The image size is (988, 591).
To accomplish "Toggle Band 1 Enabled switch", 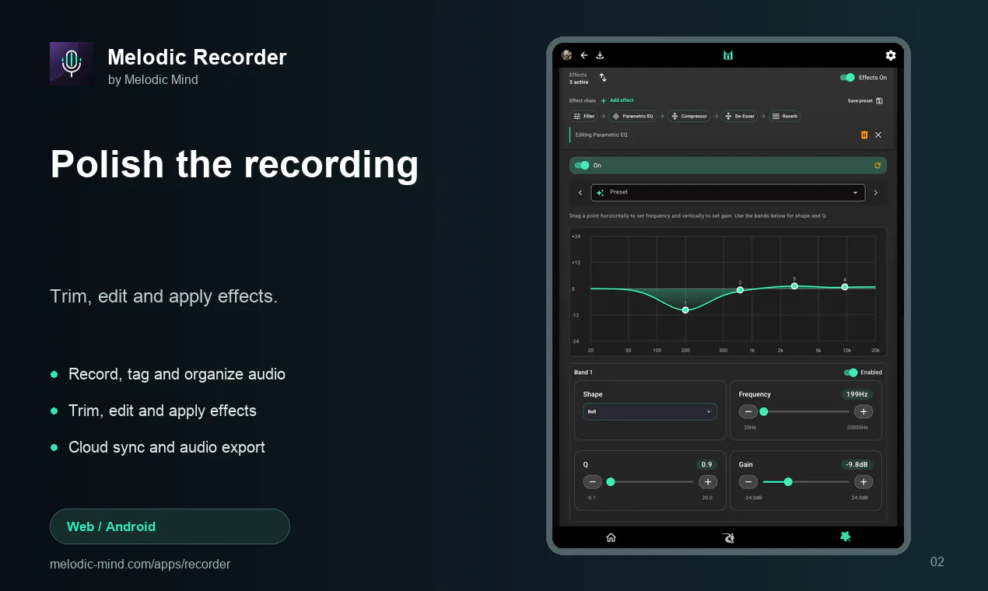I will (x=850, y=372).
